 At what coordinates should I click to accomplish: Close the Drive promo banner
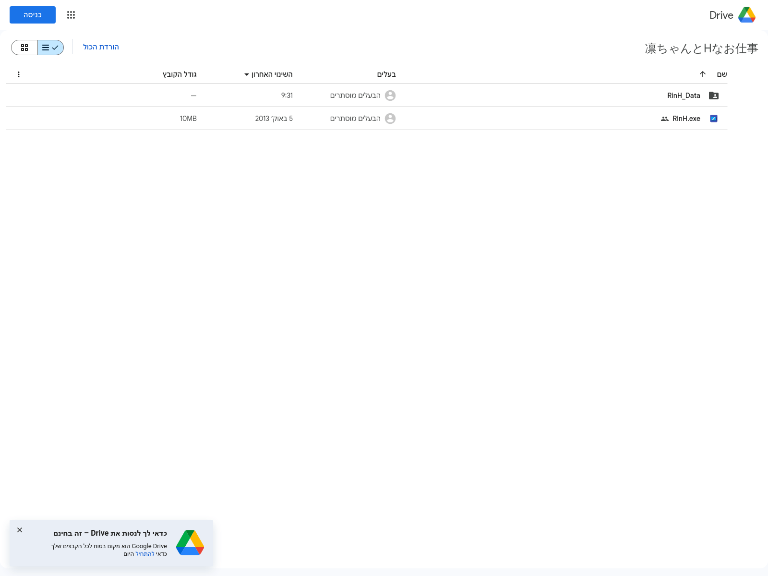tap(20, 530)
